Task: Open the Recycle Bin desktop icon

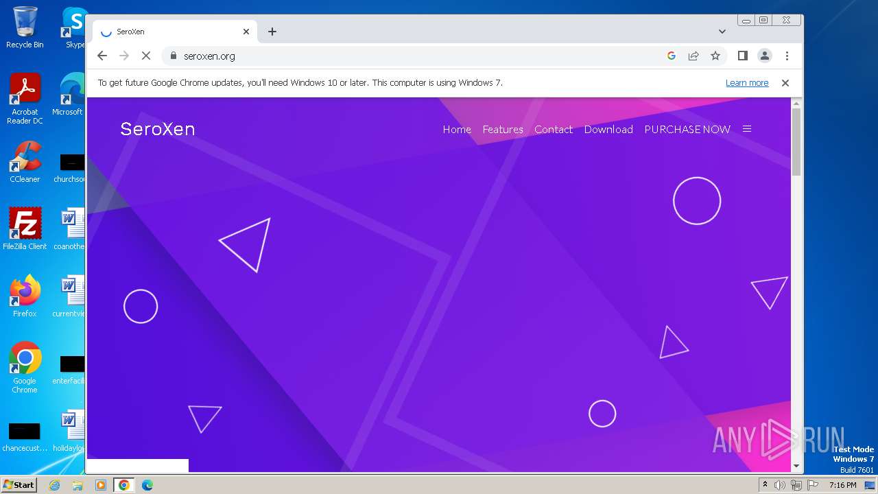Action: click(25, 27)
